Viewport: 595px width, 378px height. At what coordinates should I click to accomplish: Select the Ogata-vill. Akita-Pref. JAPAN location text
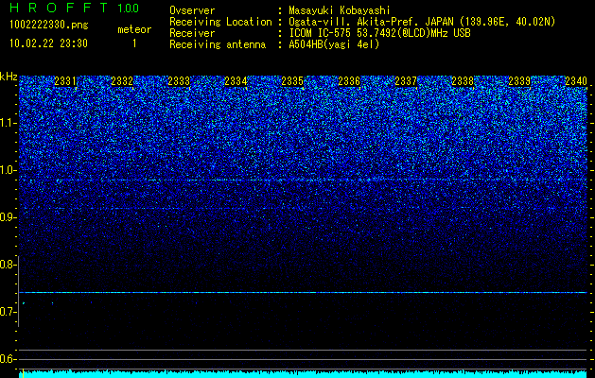(422, 22)
